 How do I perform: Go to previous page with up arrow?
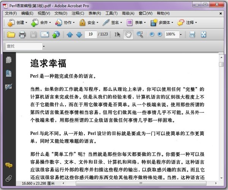click(x=70, y=34)
